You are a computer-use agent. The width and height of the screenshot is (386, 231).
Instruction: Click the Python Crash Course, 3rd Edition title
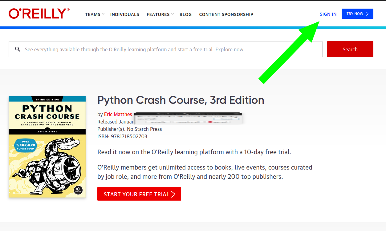click(x=181, y=100)
